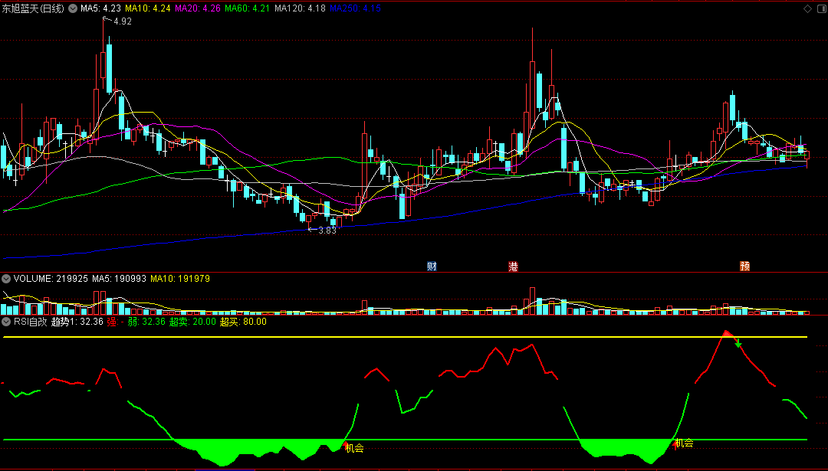Click the 财 event marker
The height and width of the screenshot is (471, 828).
pyautogui.click(x=432, y=266)
